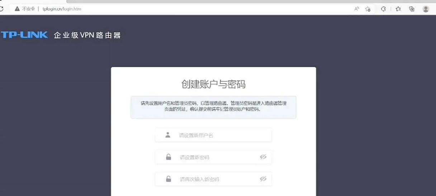
Task: Click the browser refresh icon
Action: 1,9
